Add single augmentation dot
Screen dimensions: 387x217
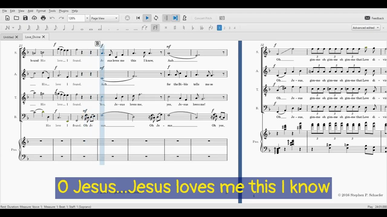click(109, 29)
